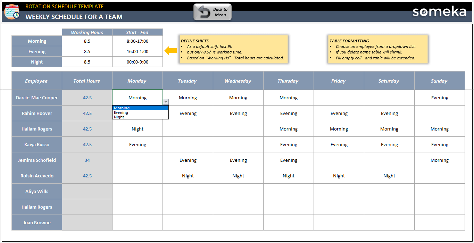Screen dimensions: 474x243
Task: Click the Saturday column header
Action: [389, 81]
